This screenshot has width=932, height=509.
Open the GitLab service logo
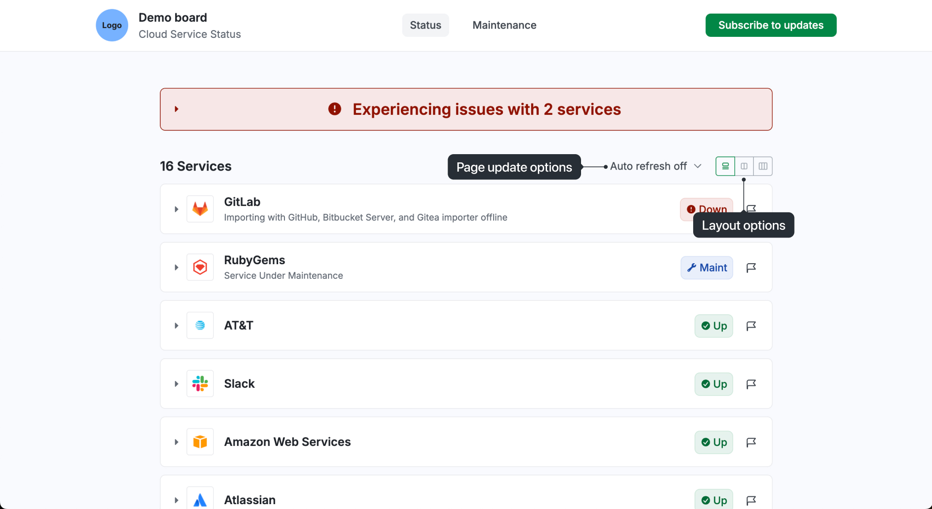pos(200,209)
